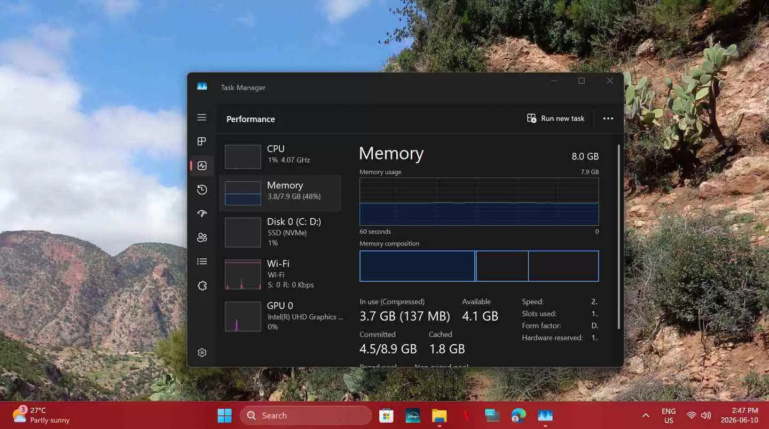Click the Slots used label
This screenshot has height=429, width=769.
[539, 314]
